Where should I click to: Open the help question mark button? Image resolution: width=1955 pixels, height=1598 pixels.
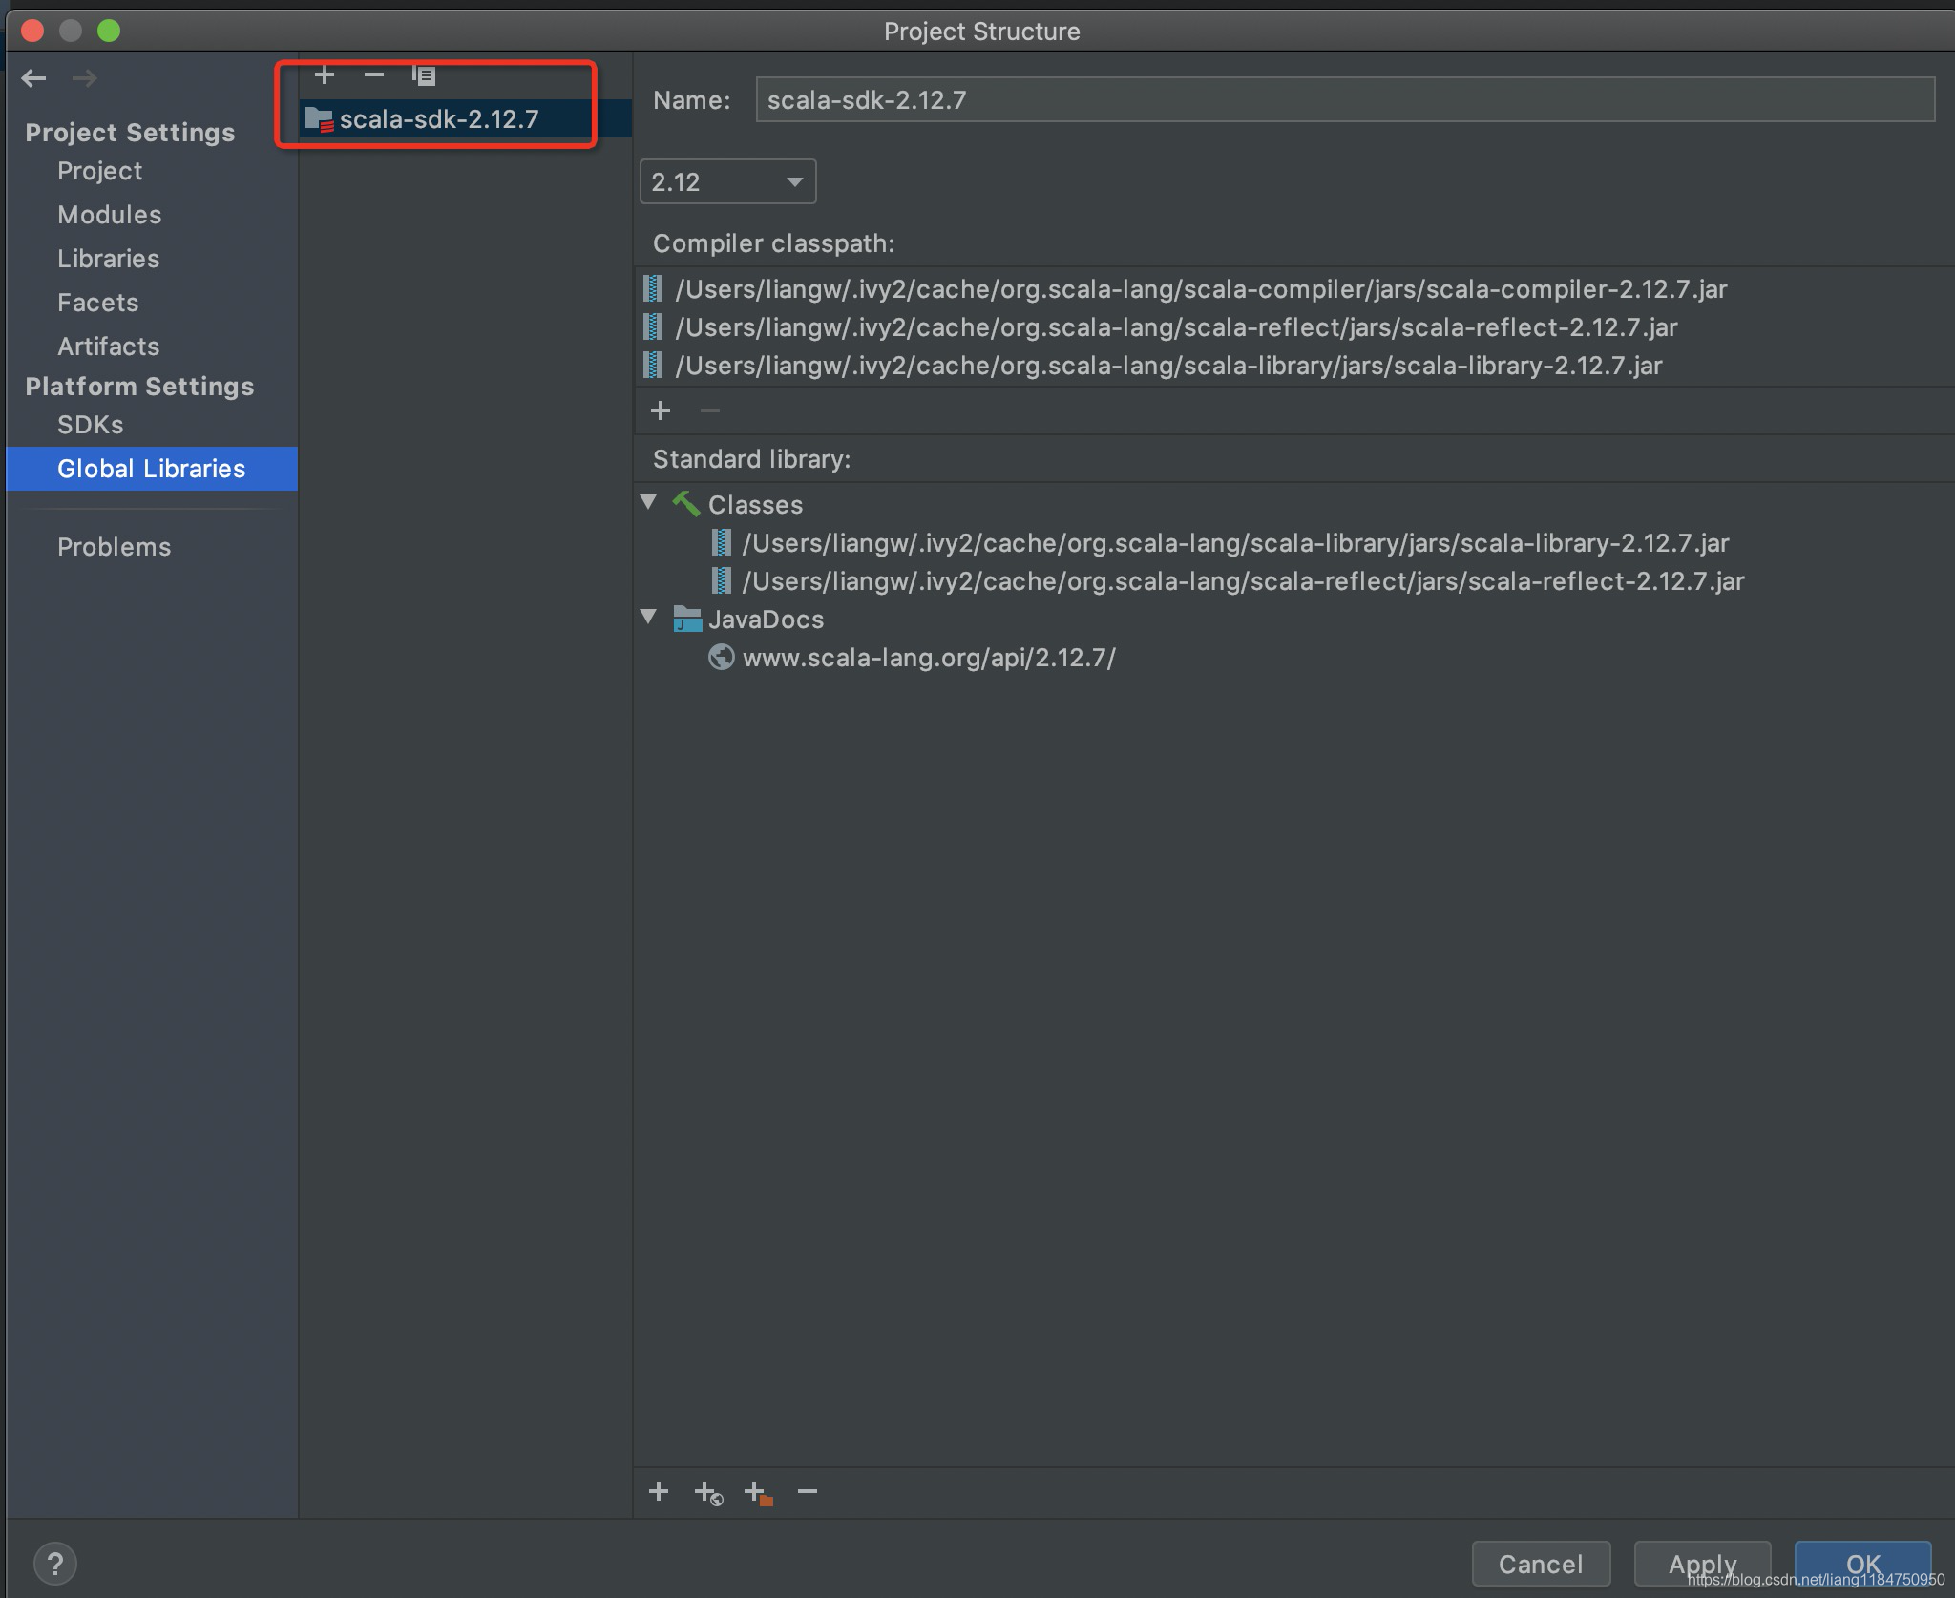click(x=55, y=1564)
